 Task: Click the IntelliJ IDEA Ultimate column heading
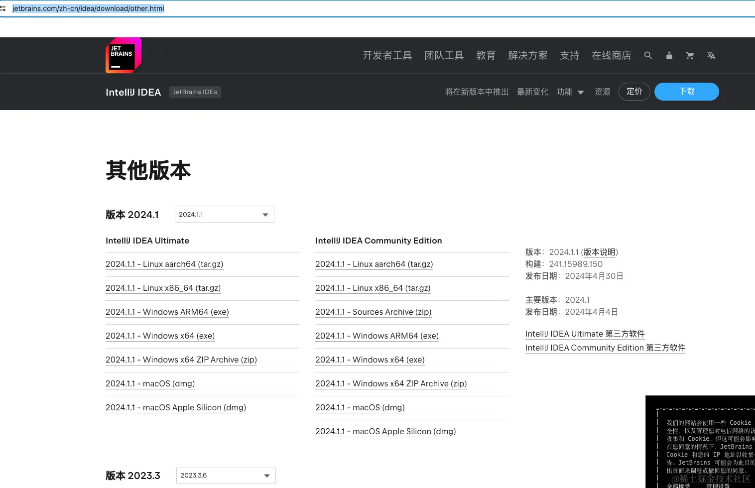[147, 241]
